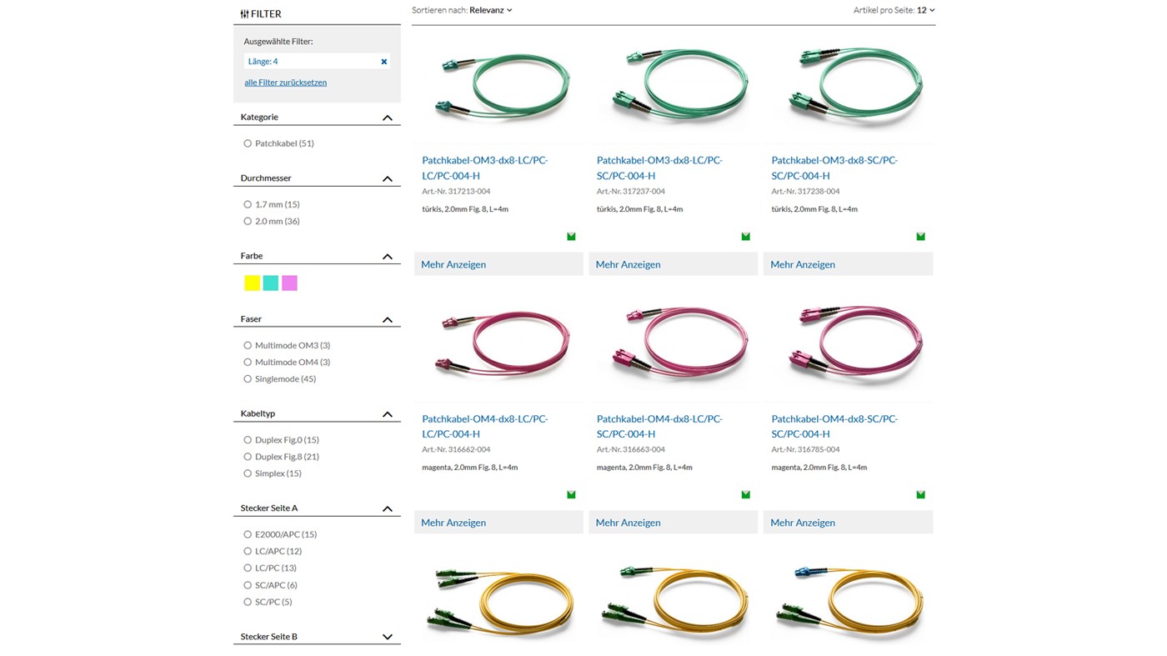Click green availability icon for Patchkabel-OM4-dx8-LC/PC-LC/PC-004-H
Screen dimensions: 1167x656
point(571,495)
